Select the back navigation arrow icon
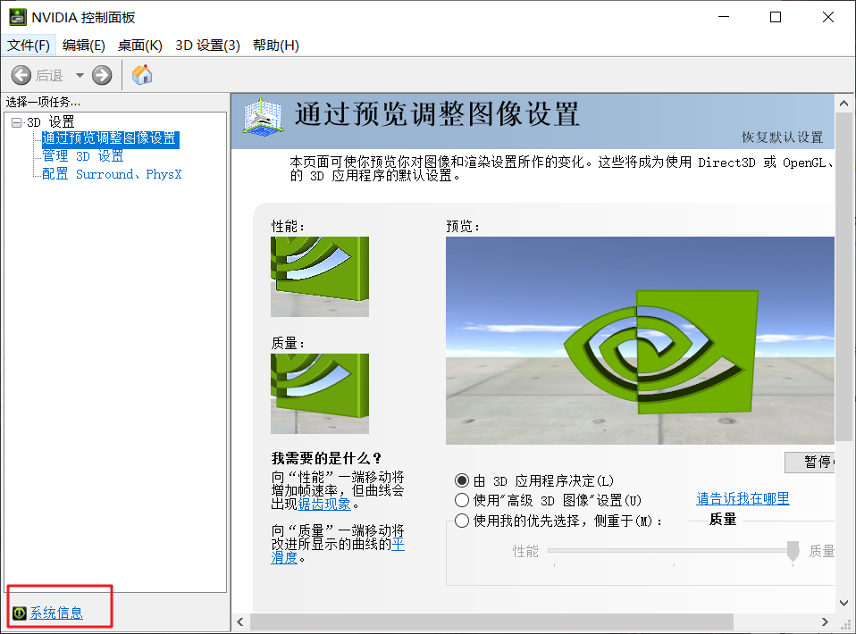This screenshot has height=634, width=856. (20, 75)
